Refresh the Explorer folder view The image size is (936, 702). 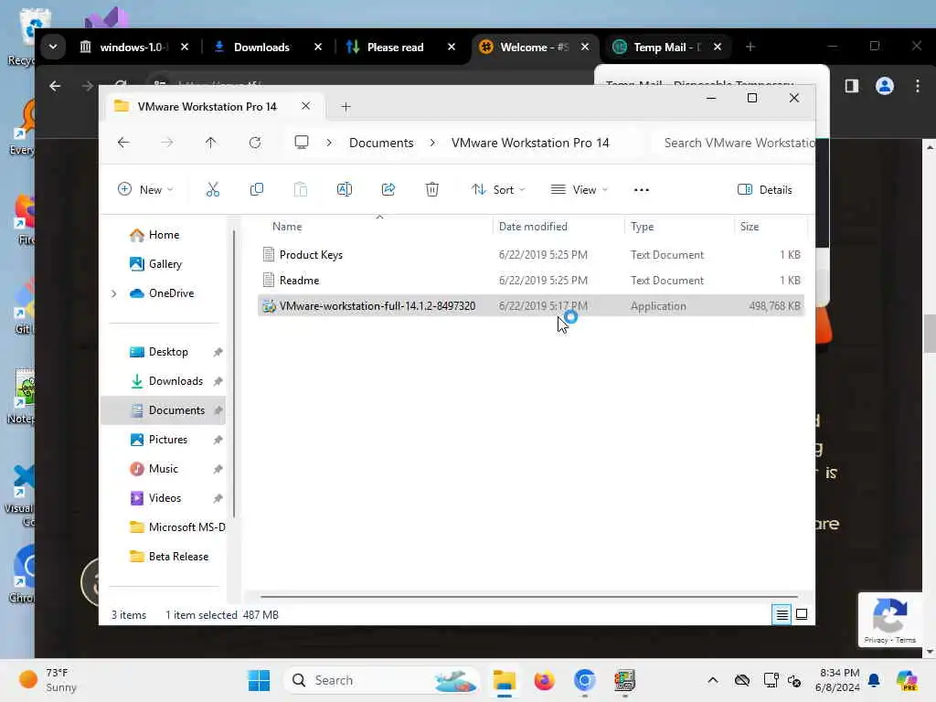coord(255,143)
